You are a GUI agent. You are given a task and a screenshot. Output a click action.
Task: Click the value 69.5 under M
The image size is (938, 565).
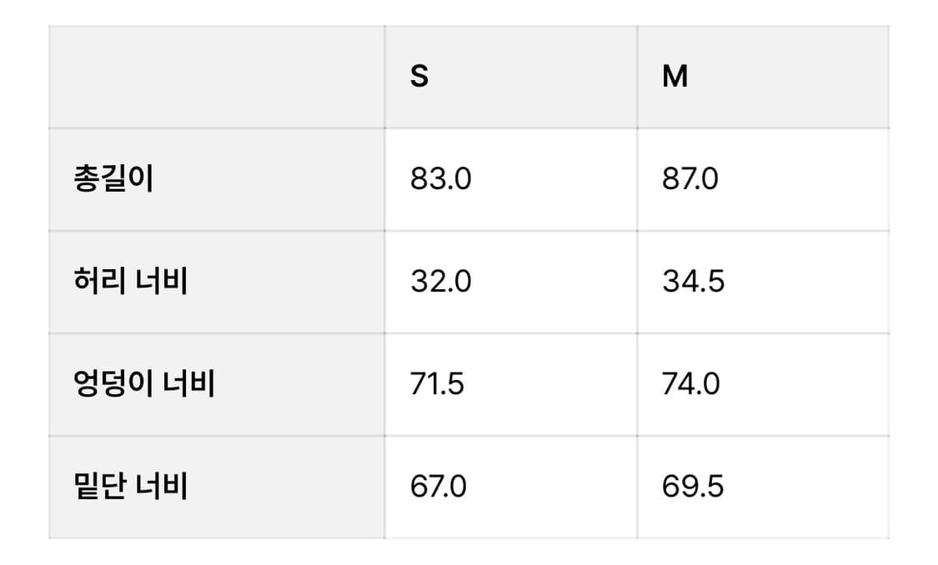coord(693,486)
